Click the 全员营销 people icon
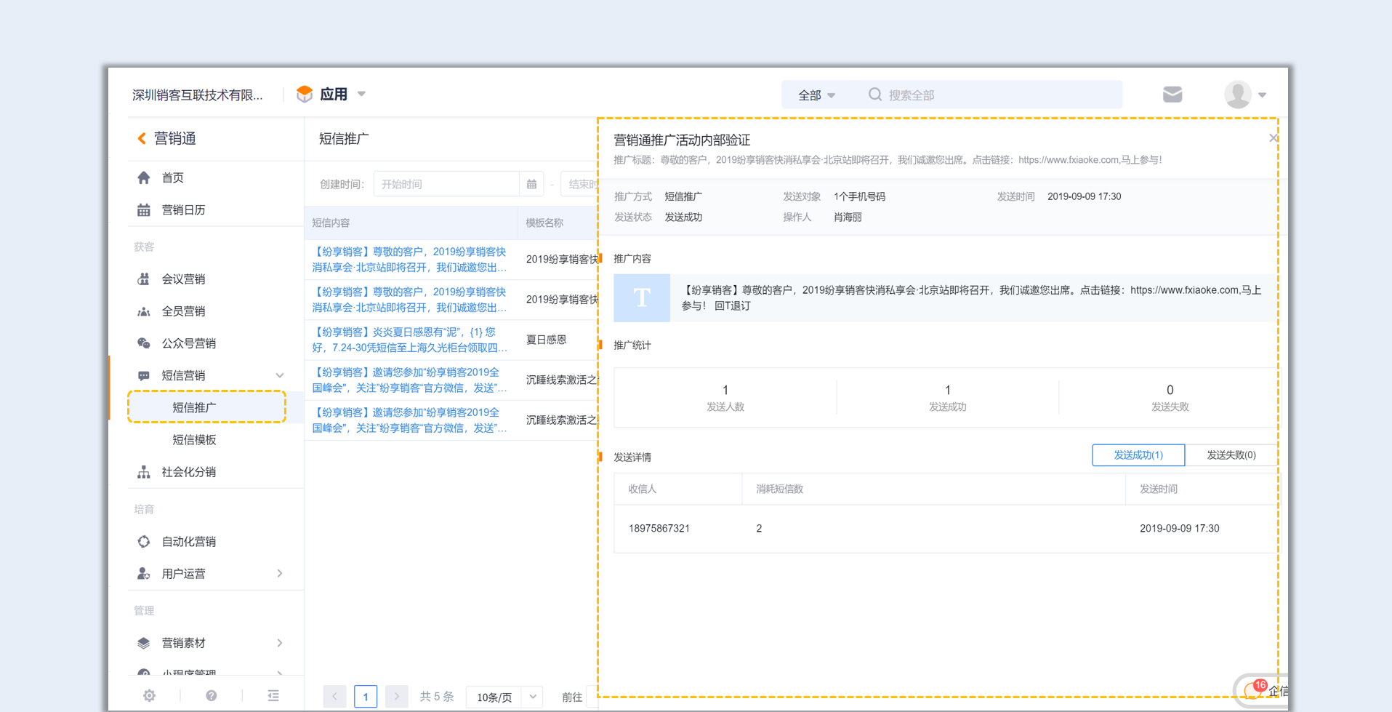1392x712 pixels. pyautogui.click(x=144, y=311)
